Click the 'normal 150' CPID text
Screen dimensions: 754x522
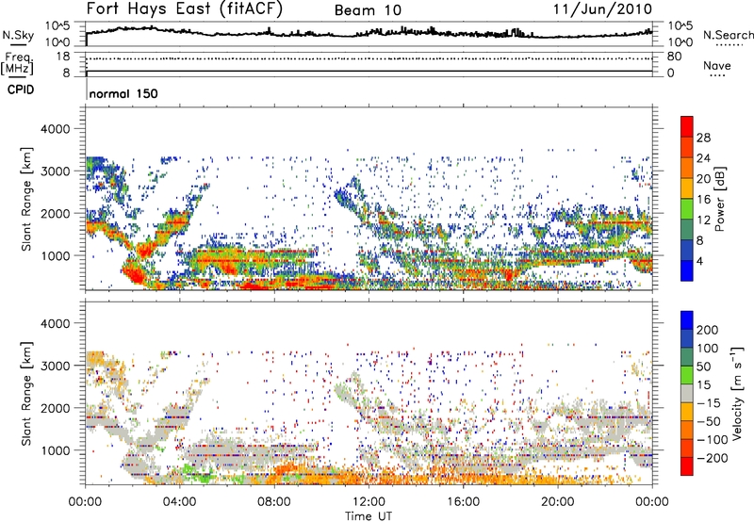point(123,93)
